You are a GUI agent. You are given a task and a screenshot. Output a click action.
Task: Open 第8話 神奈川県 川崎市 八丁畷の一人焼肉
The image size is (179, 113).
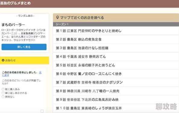point(116,91)
